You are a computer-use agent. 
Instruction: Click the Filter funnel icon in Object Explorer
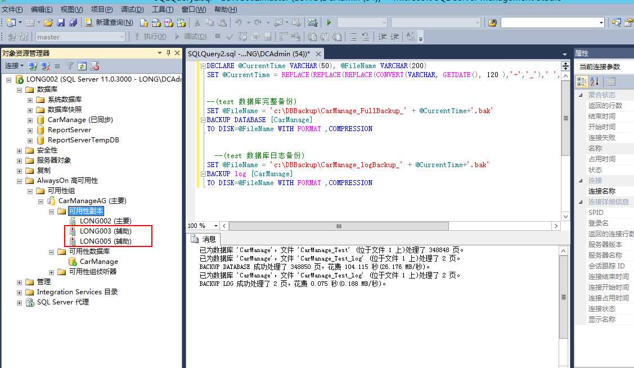pos(70,66)
